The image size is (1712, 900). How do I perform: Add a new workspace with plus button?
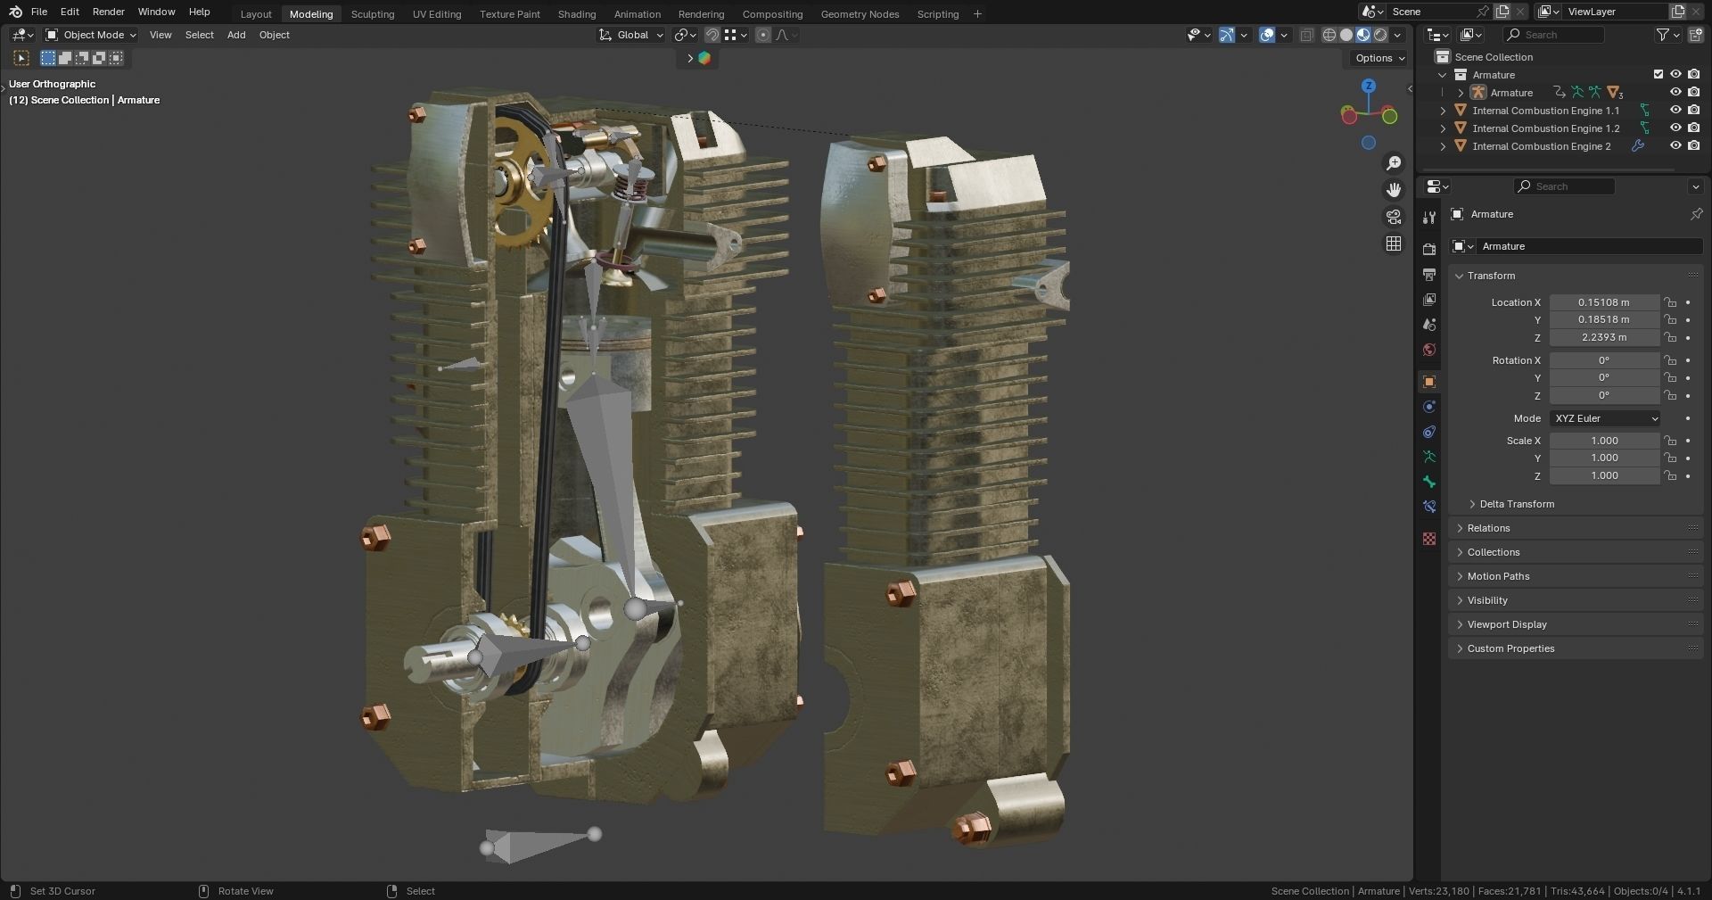point(977,13)
